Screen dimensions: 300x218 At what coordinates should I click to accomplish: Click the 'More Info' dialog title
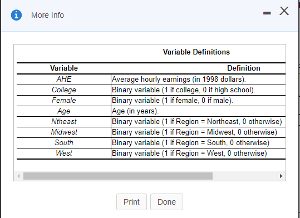[x=47, y=15]
